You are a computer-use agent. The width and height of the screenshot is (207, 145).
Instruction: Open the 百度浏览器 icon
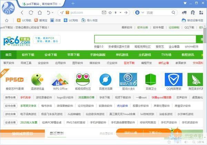click(x=106, y=80)
